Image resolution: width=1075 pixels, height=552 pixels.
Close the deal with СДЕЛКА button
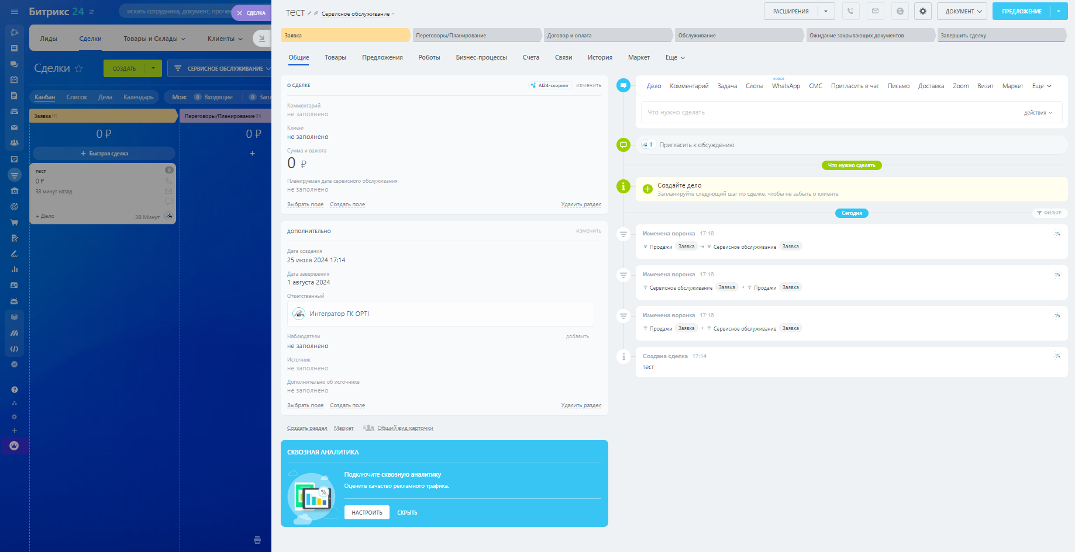pos(251,13)
